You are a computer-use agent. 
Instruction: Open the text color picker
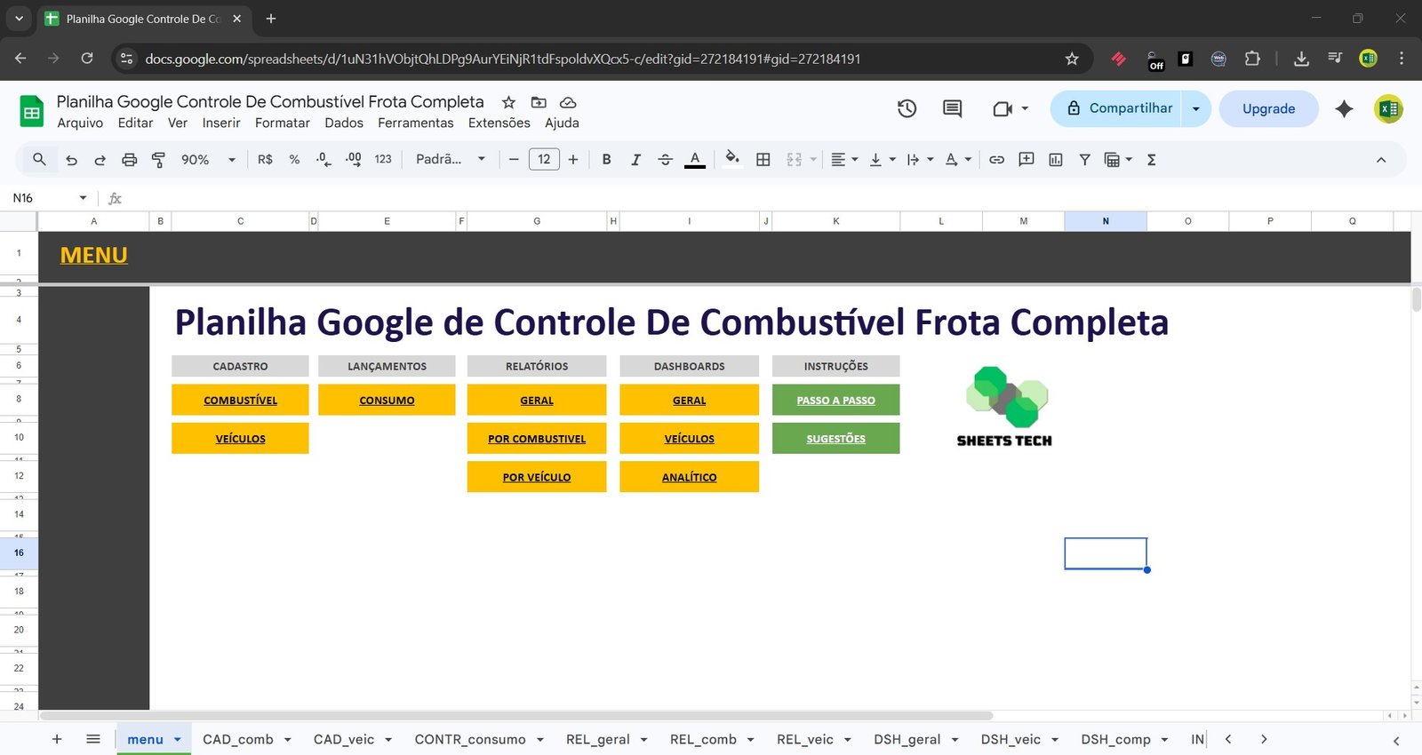click(695, 160)
